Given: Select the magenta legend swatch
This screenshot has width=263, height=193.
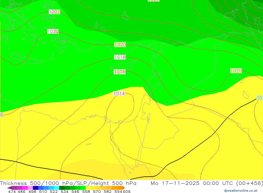Looking at the screenshot, I should [x=25, y=188].
